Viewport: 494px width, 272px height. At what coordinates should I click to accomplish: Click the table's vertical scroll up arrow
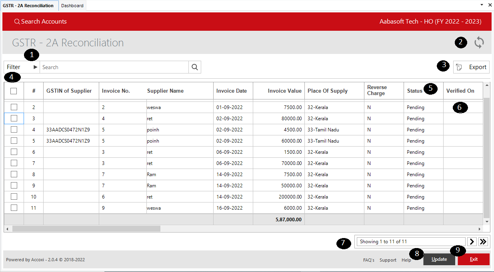tap(487, 85)
